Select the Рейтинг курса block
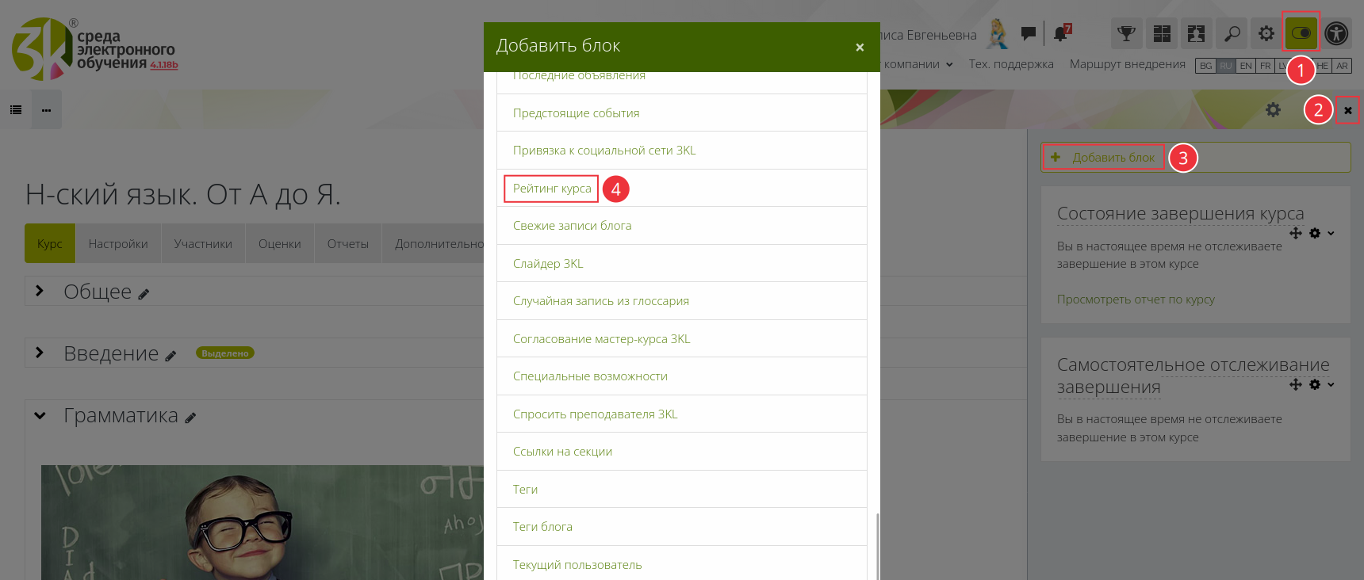 pyautogui.click(x=682, y=188)
